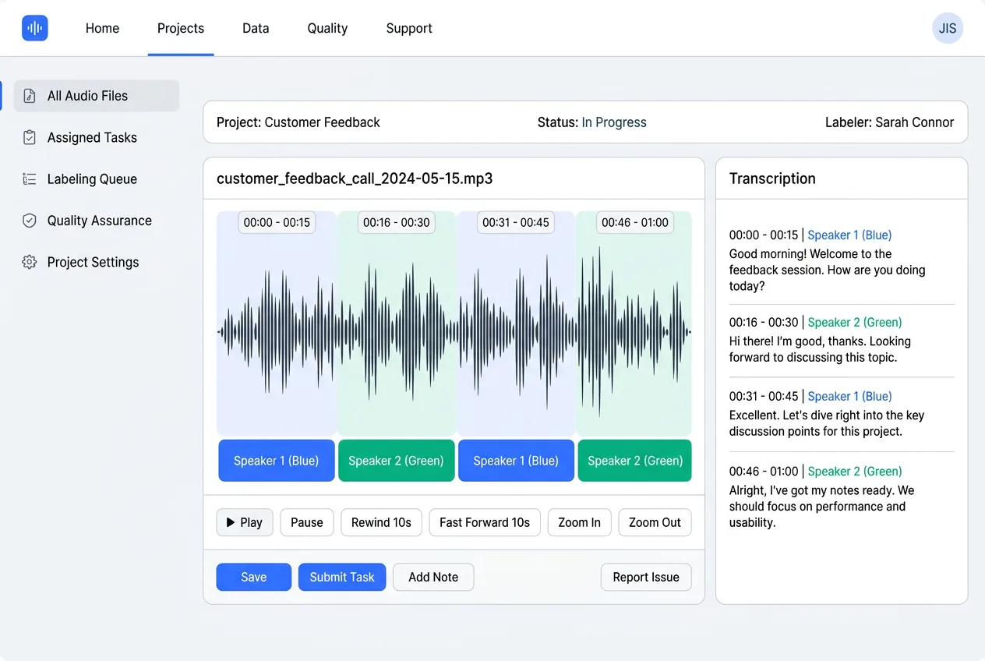The image size is (985, 661).
Task: Click the Report Issue button
Action: (645, 577)
